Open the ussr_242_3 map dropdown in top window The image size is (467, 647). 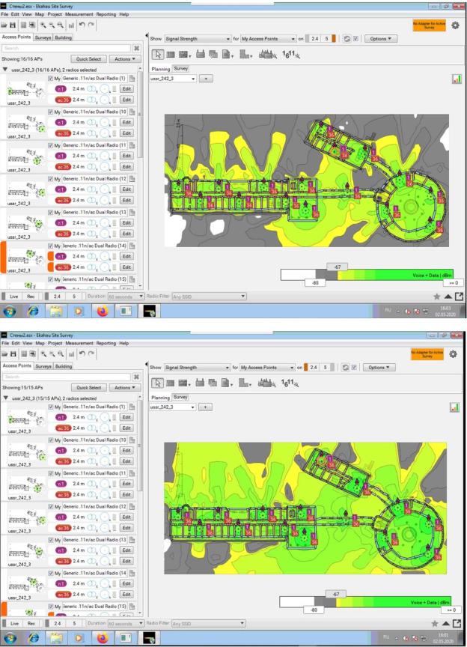pos(173,79)
